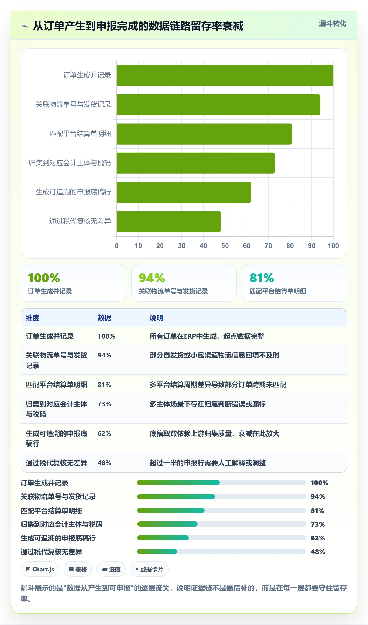Click the 48% cell in the table
The width and height of the screenshot is (368, 625).
(104, 463)
